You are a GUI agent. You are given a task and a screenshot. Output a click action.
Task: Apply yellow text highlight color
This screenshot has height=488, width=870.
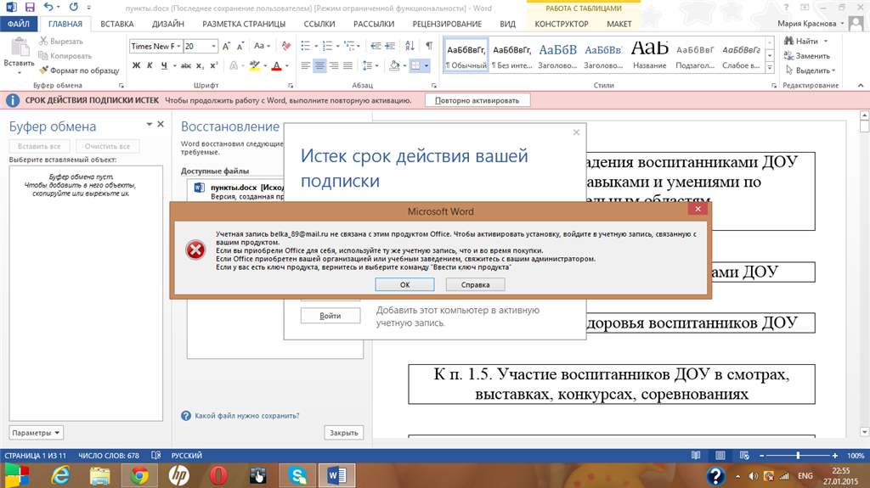(x=255, y=65)
